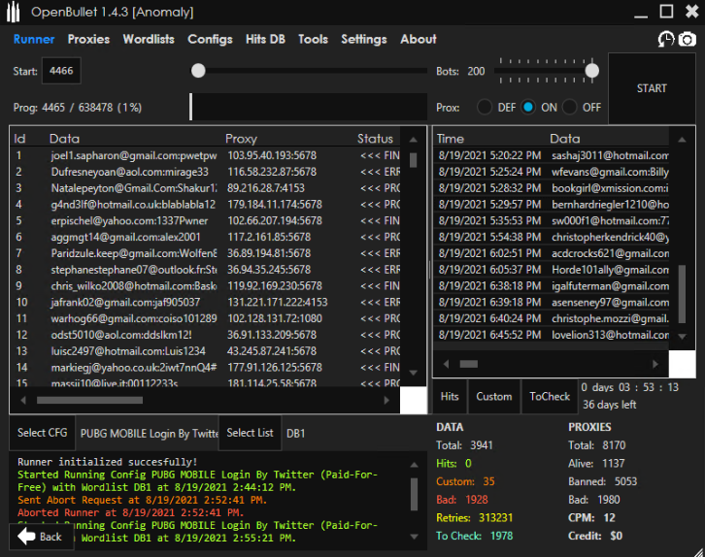
Task: Click the DB1 wordlist name
Action: pyautogui.click(x=296, y=434)
